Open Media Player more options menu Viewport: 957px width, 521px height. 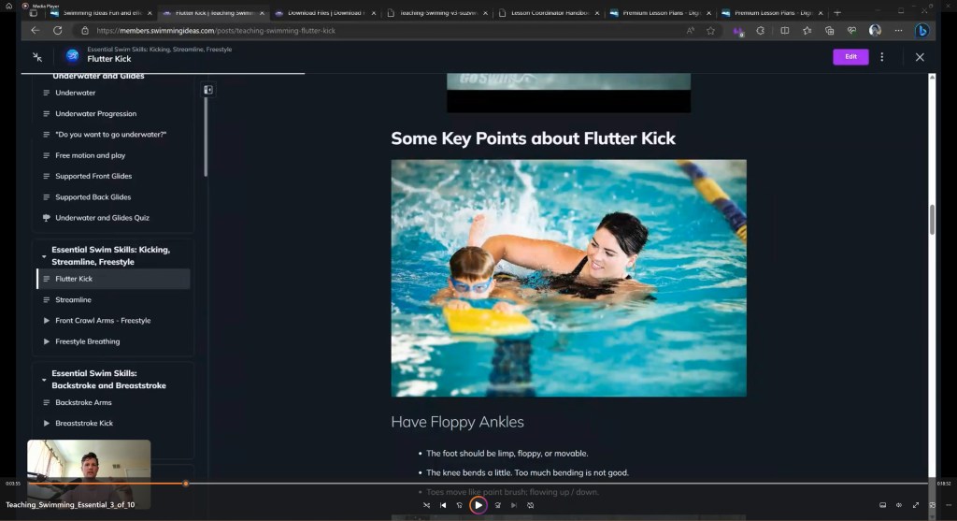click(x=949, y=505)
